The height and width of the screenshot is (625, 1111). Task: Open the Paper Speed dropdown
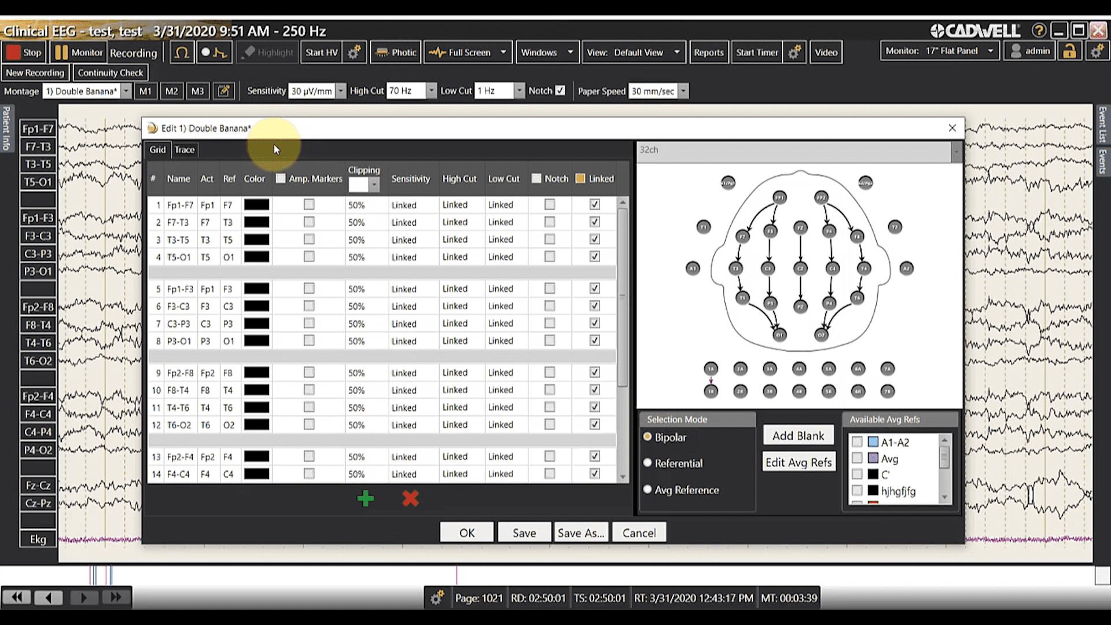(x=683, y=91)
